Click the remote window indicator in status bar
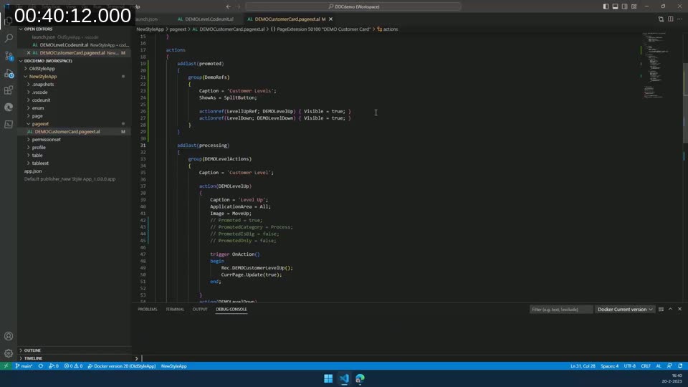The width and height of the screenshot is (688, 387). pyautogui.click(x=6, y=366)
